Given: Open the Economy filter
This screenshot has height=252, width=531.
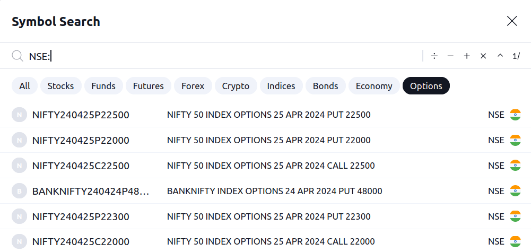Looking at the screenshot, I should click(374, 86).
